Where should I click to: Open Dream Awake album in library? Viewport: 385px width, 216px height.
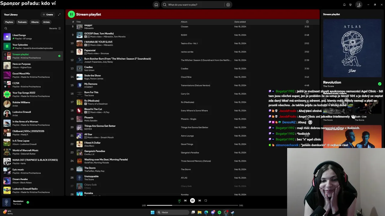[x=32, y=181]
